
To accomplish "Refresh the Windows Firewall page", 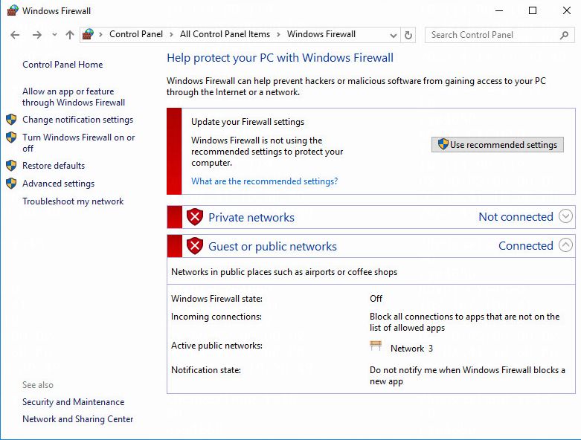I will click(408, 35).
